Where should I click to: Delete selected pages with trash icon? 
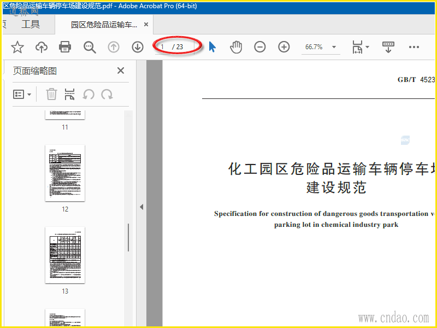click(x=51, y=94)
